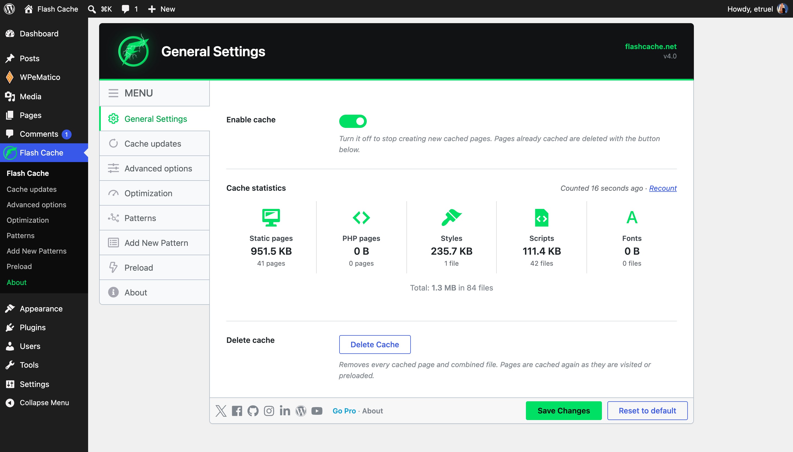Image resolution: width=793 pixels, height=452 pixels.
Task: Open the X (Twitter) social icon
Action: click(221, 411)
